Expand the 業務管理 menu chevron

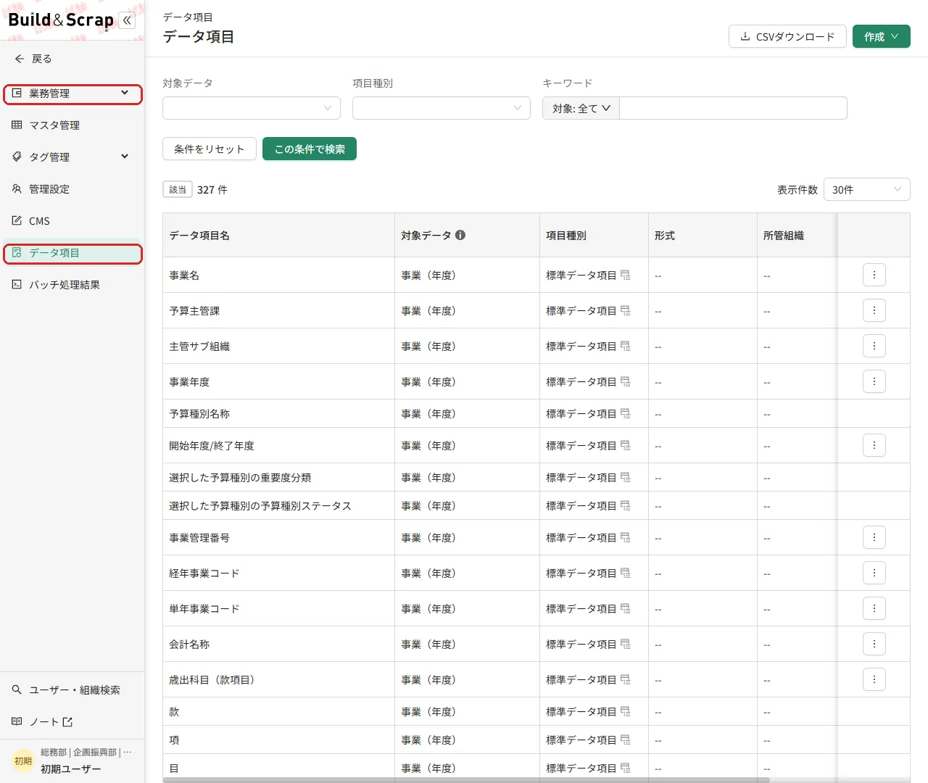click(x=125, y=93)
